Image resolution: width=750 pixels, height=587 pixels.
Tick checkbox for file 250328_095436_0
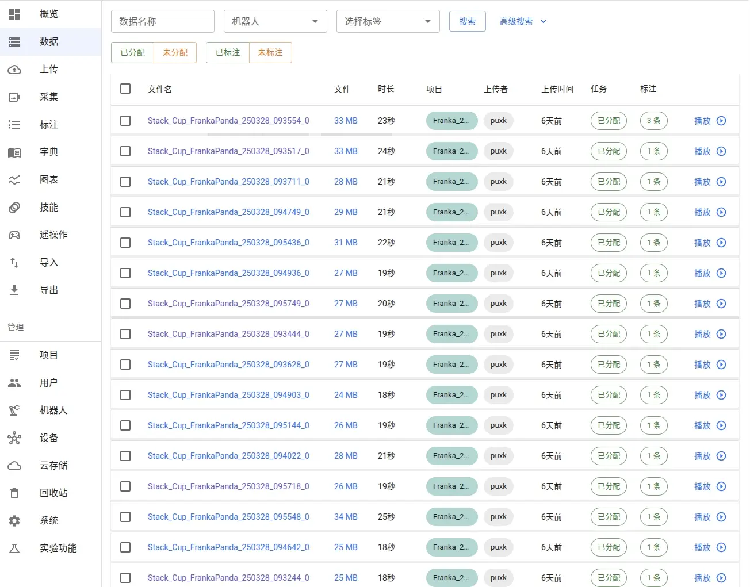[125, 243]
